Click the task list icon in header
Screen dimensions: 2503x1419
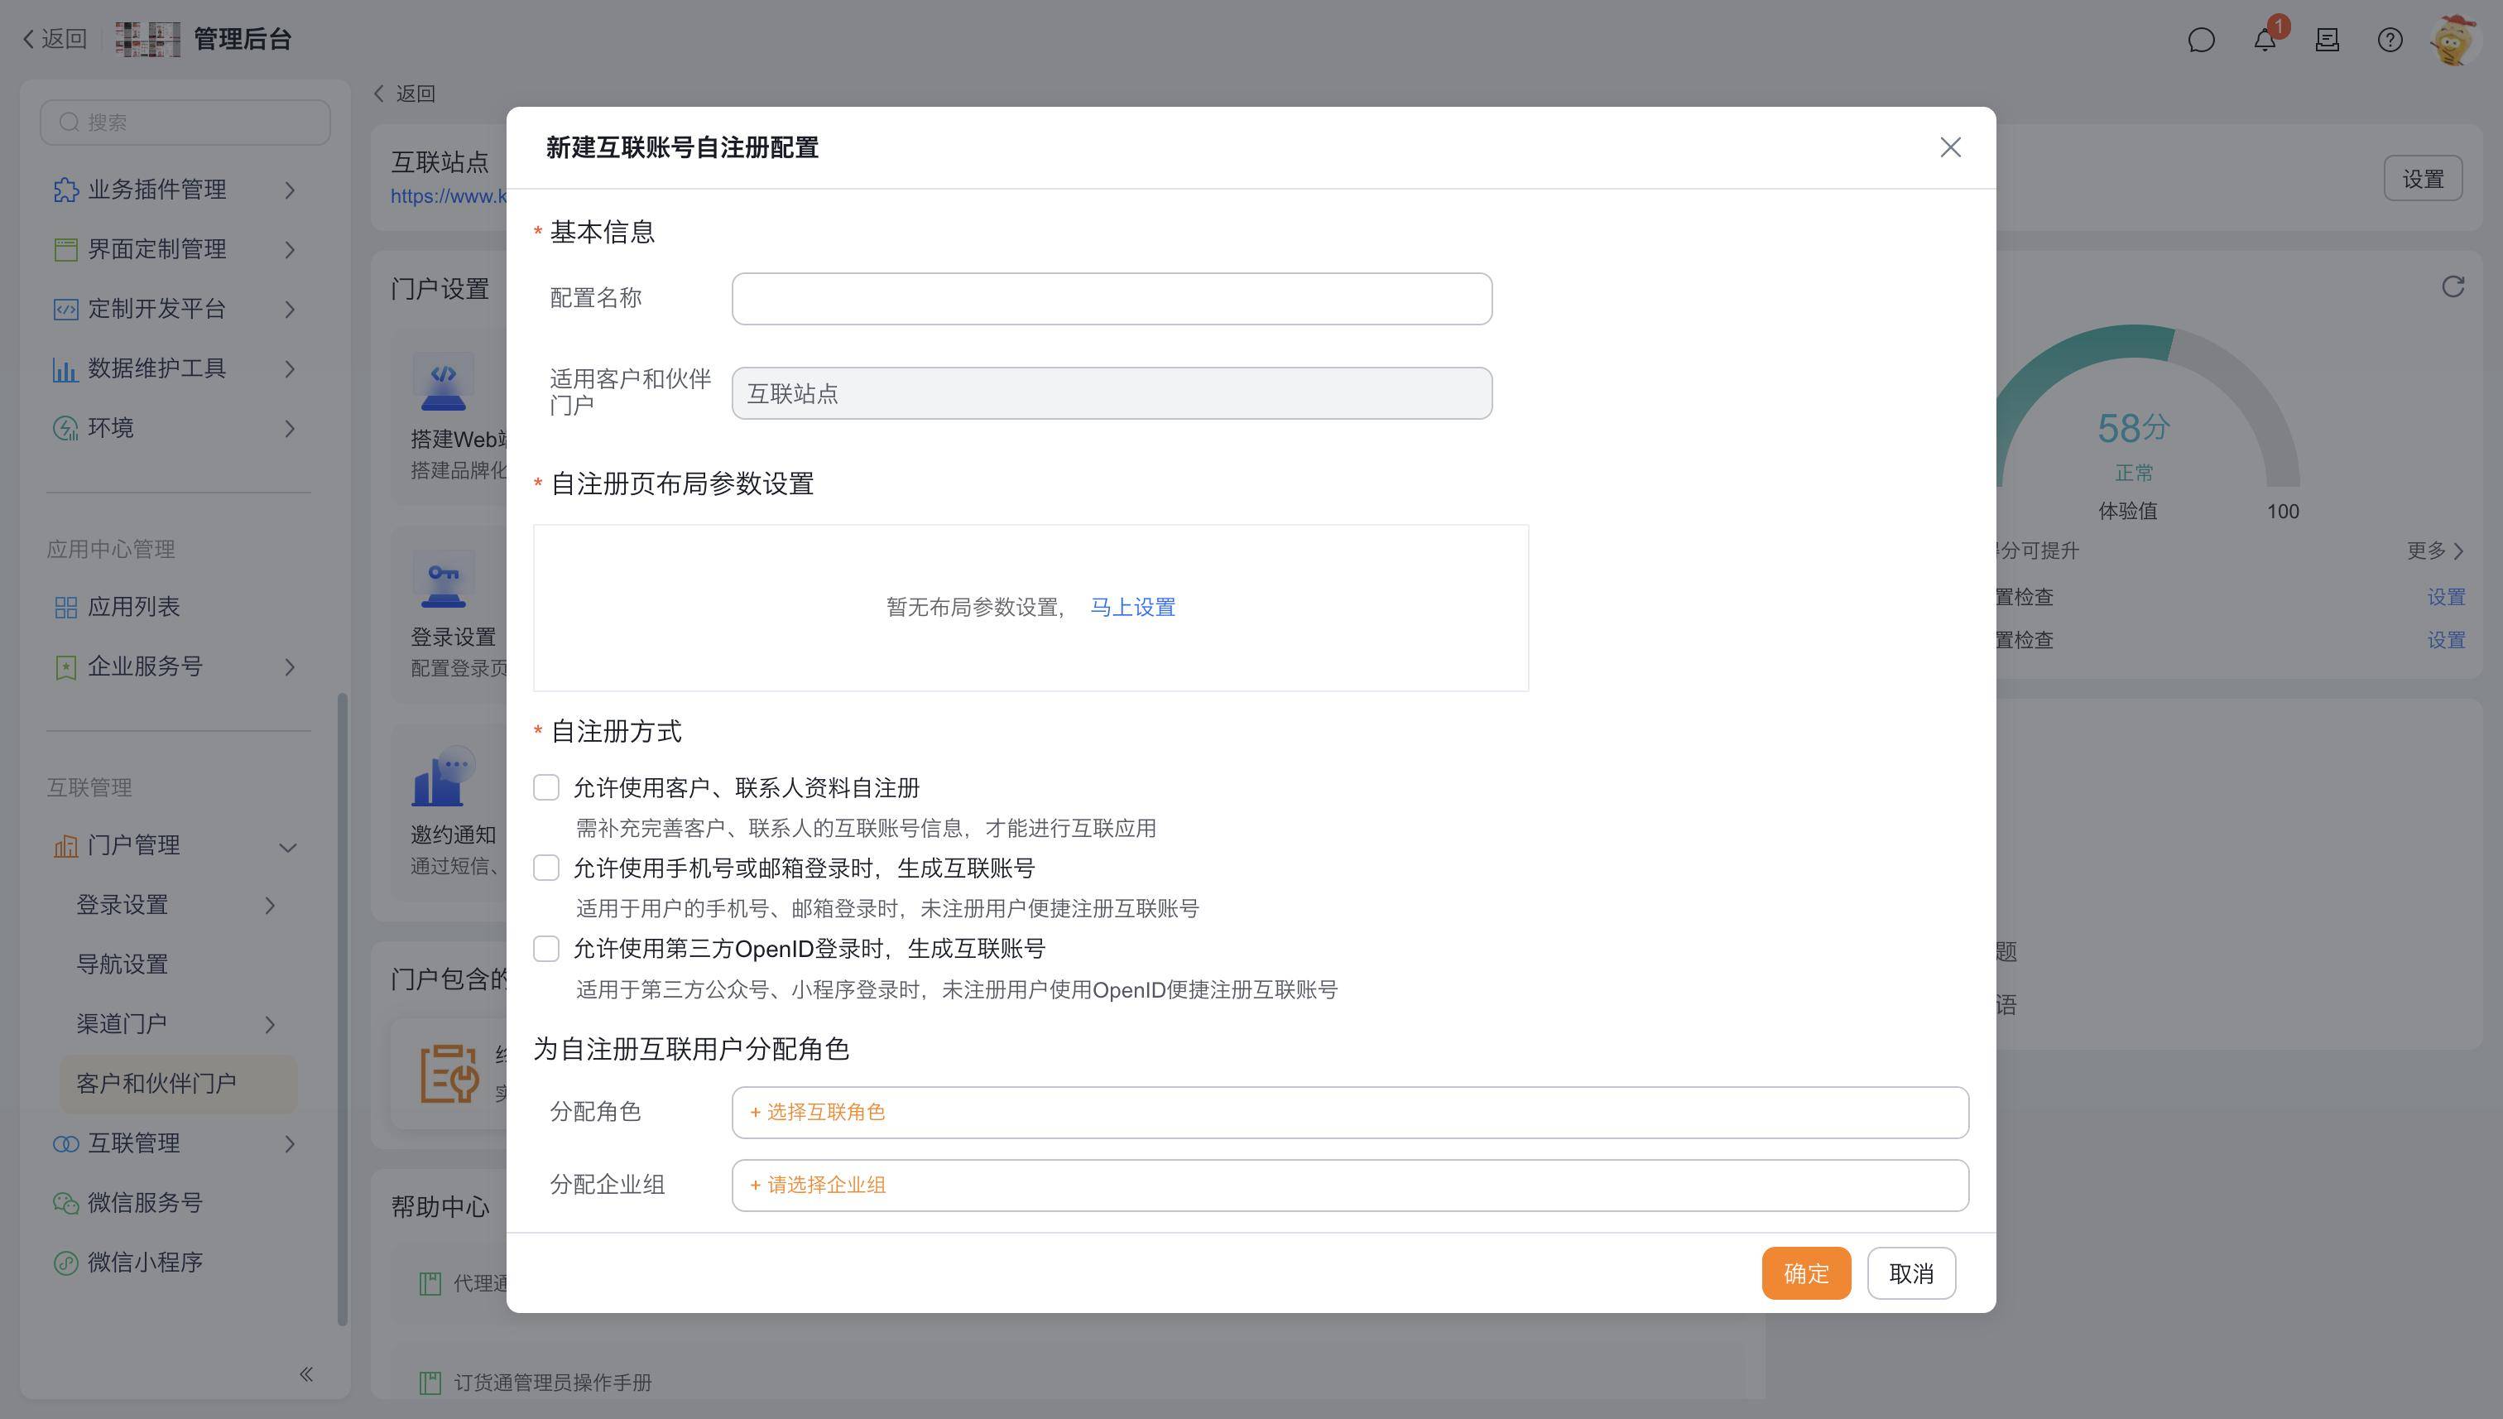coord(2327,40)
